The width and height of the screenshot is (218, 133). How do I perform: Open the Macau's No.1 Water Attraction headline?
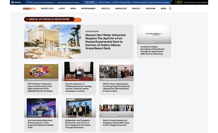point(106,42)
